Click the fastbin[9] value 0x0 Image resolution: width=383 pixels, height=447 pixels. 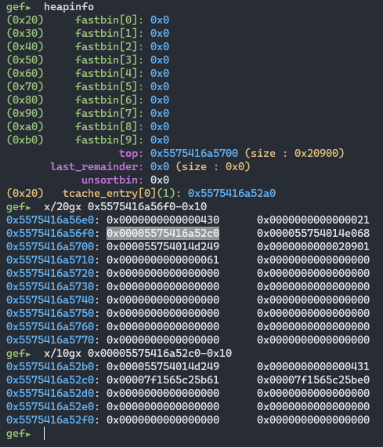tap(160, 140)
